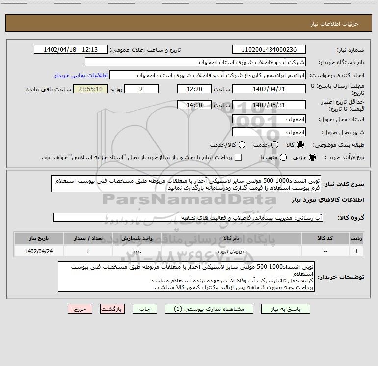Screen dimensions: 378x366
Task: Click the کد کالا column header
Action: (325, 238)
